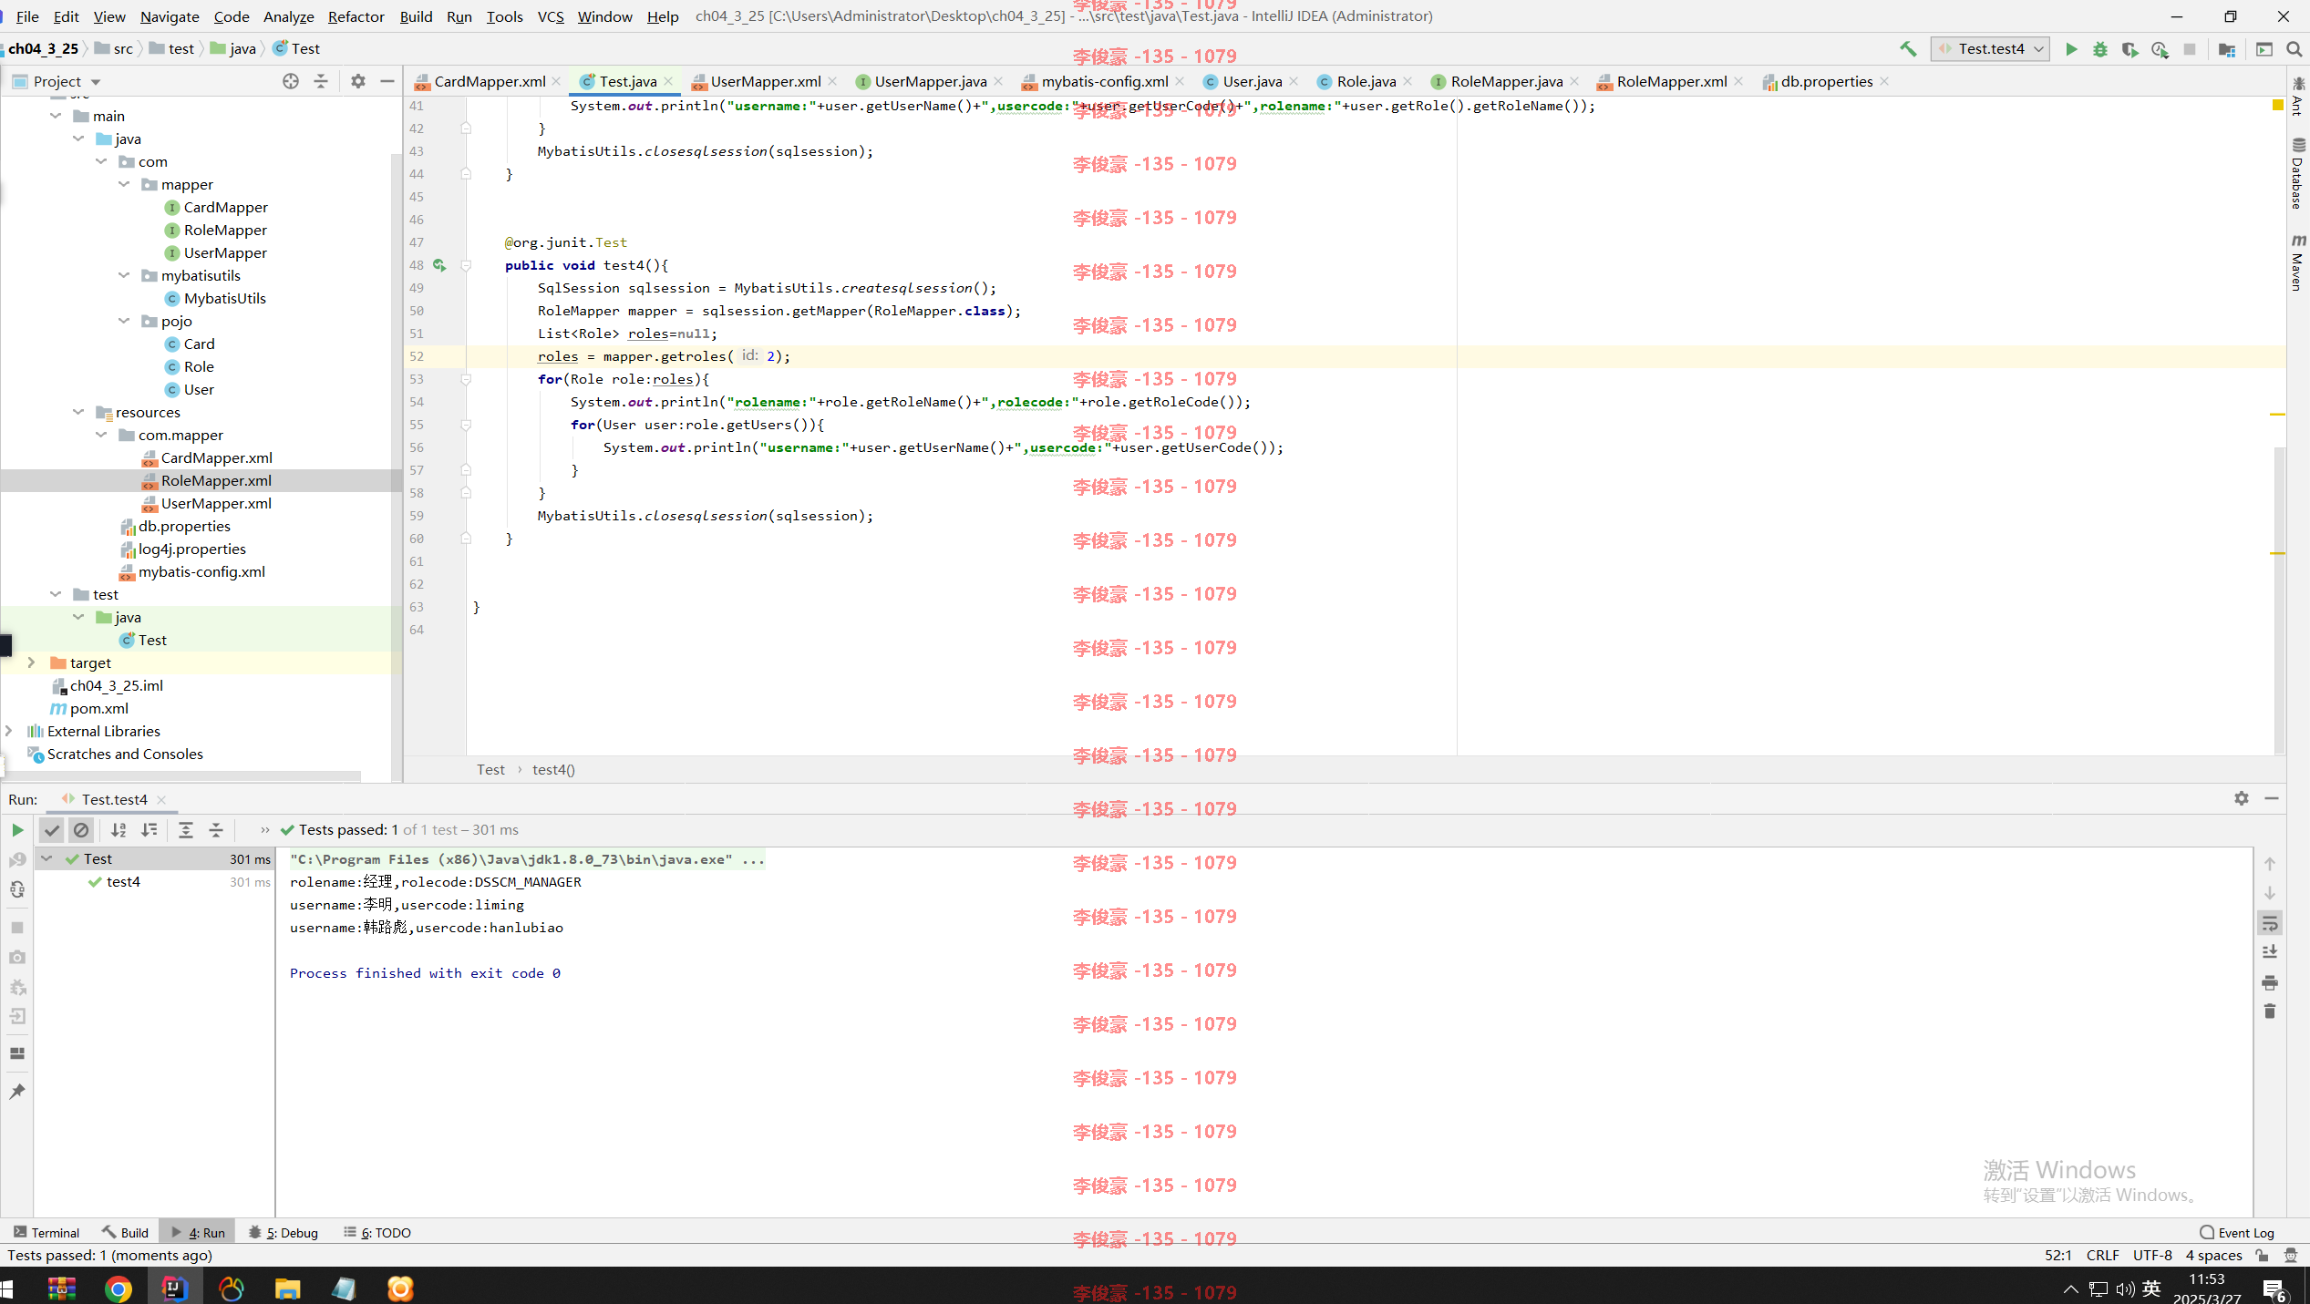Click the Build project hammer icon
Viewport: 2310px width, 1304px height.
1908,49
